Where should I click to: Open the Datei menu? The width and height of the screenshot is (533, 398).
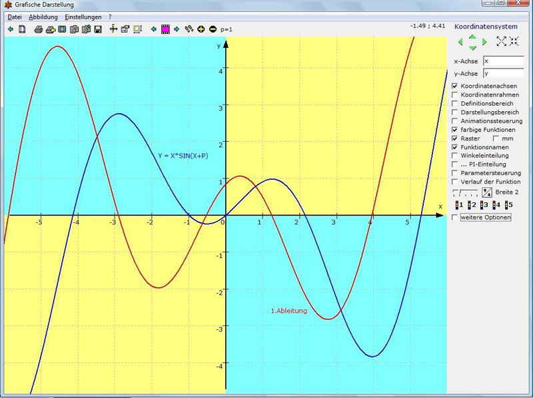[15, 17]
